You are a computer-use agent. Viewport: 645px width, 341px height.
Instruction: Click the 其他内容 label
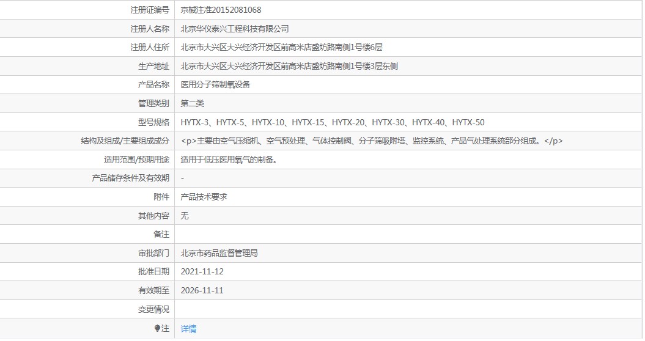click(x=154, y=216)
